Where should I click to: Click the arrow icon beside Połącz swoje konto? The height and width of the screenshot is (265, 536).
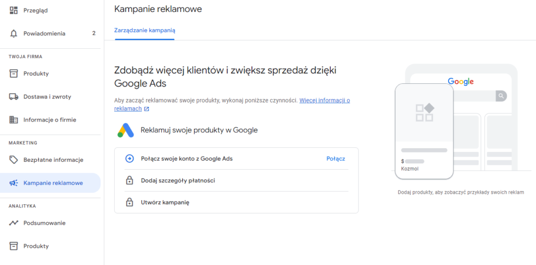(130, 159)
